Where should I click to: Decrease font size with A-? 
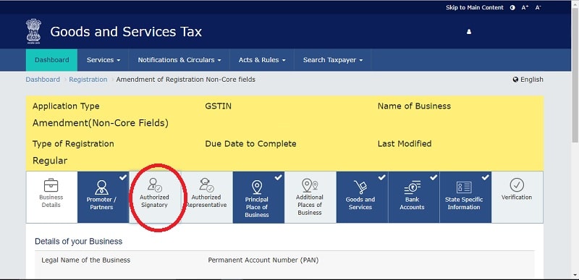pos(538,7)
